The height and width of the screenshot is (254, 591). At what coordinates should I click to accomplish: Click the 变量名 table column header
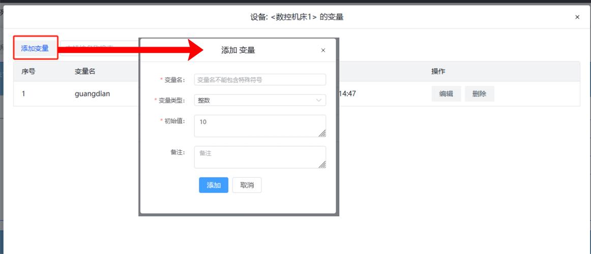tap(85, 72)
